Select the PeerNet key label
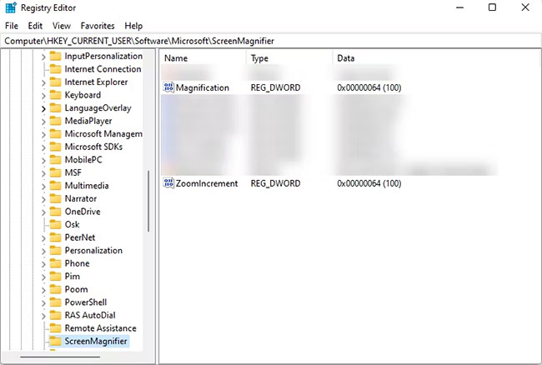The width and height of the screenshot is (542, 365). [x=80, y=237]
